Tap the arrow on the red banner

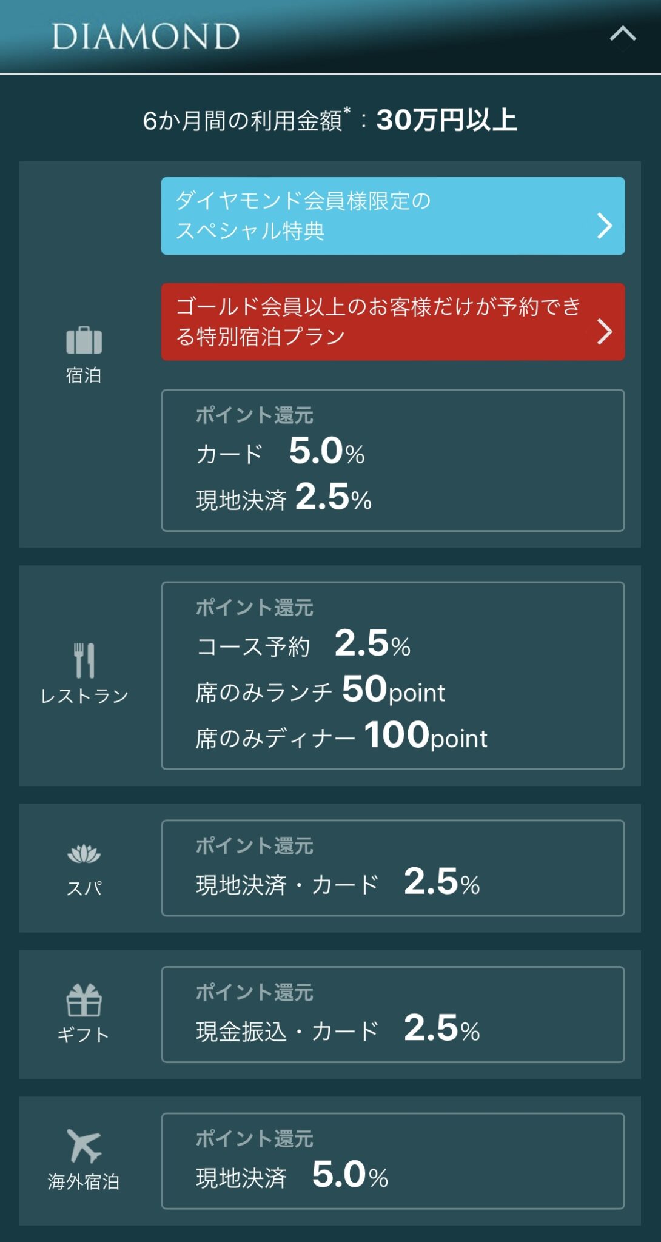tap(604, 332)
